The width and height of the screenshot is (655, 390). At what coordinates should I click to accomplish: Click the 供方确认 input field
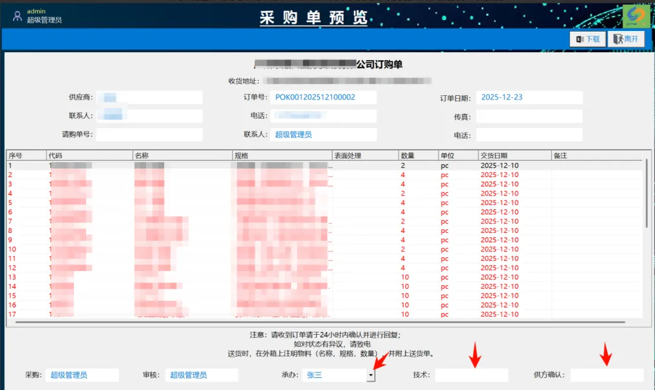pos(607,375)
